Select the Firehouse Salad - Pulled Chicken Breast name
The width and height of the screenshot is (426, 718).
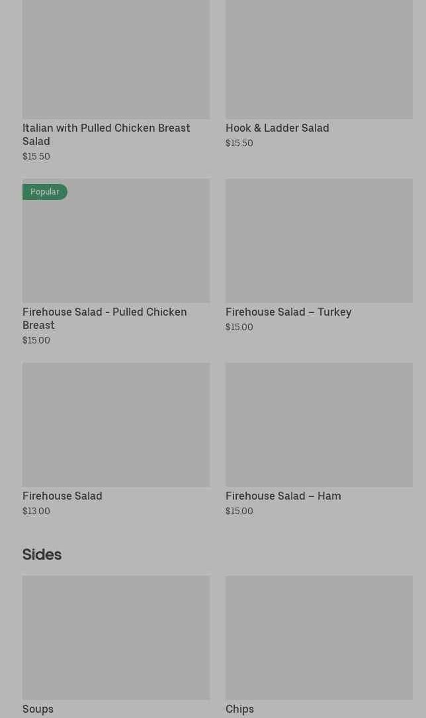pos(105,318)
